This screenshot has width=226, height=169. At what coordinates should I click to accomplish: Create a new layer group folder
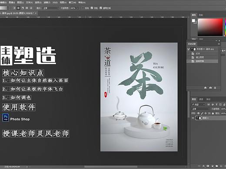click(x=217, y=166)
